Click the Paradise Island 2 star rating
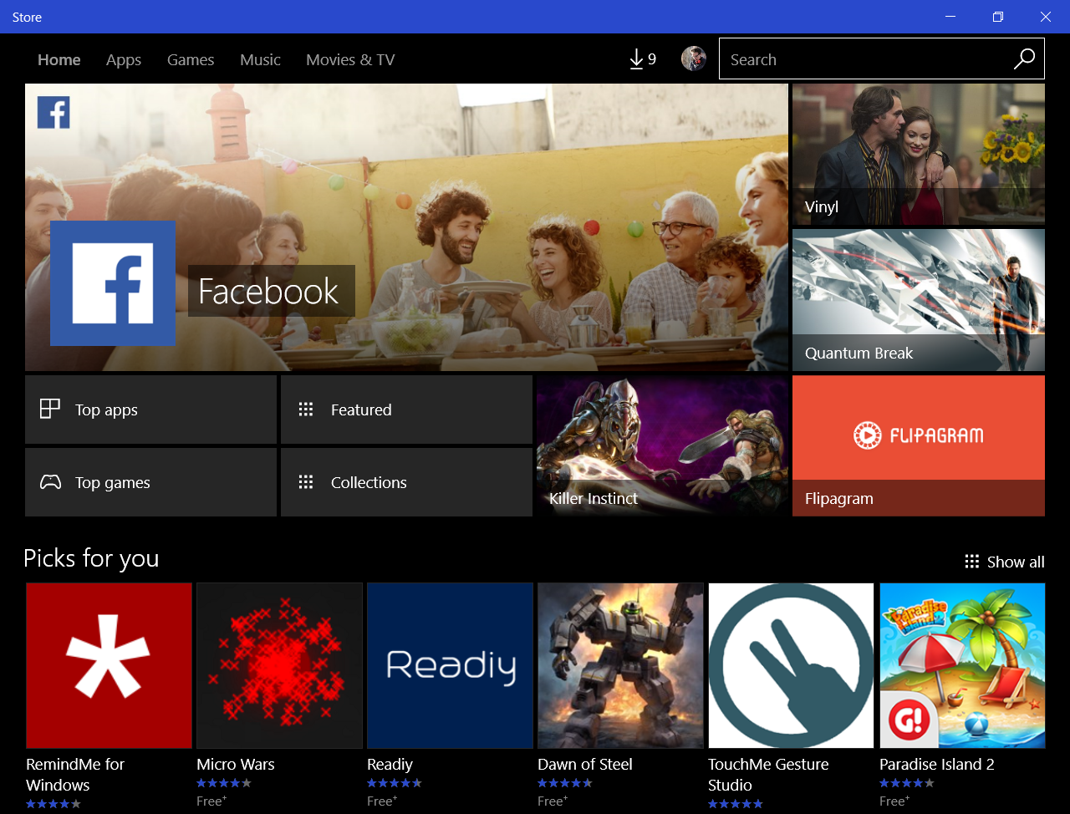This screenshot has height=814, width=1070. (907, 783)
